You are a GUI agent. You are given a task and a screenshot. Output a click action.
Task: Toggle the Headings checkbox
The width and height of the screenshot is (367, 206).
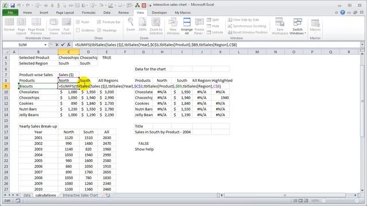[x=99, y=30]
